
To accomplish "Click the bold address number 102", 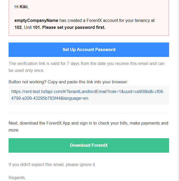I will pyautogui.click(x=18, y=27).
